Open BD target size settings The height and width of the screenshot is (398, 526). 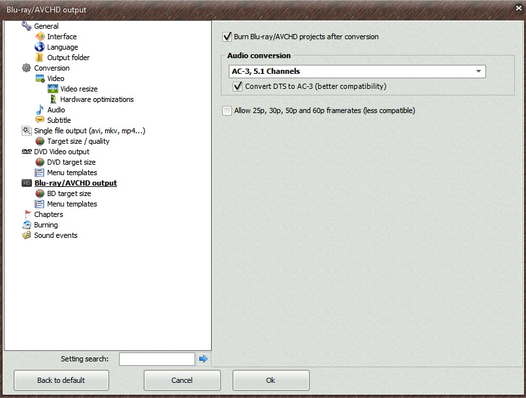[x=69, y=193]
